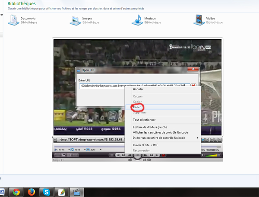Viewport: 259px width, 197px height.
Task: Click the single-window view button
Action: (64, 155)
